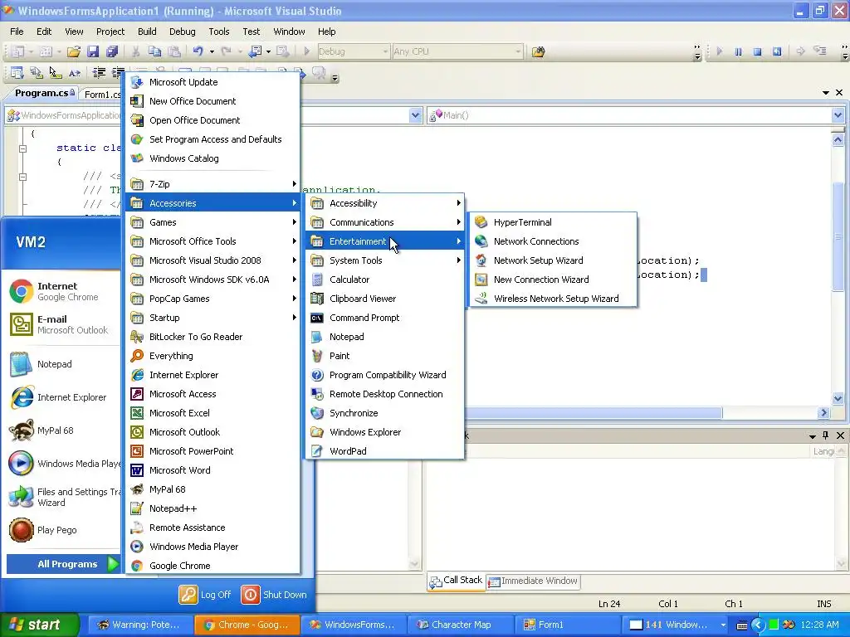Switch to the Program.cs tab
The width and height of the screenshot is (850, 637).
(x=42, y=93)
